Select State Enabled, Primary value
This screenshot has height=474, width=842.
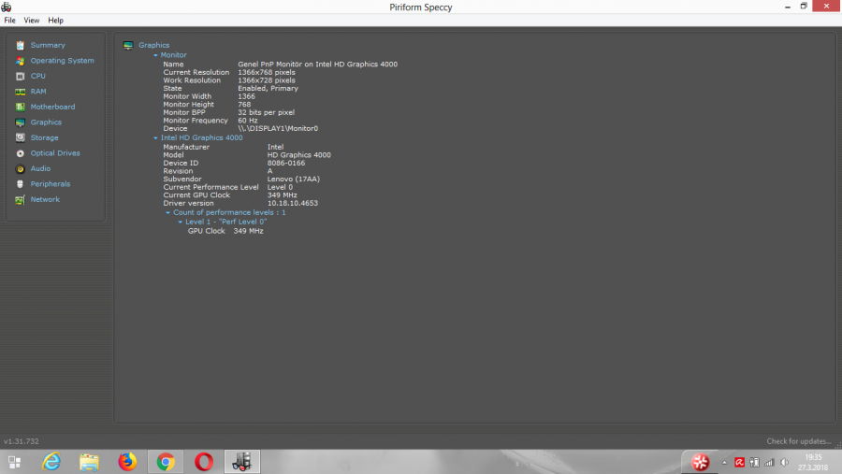point(268,89)
